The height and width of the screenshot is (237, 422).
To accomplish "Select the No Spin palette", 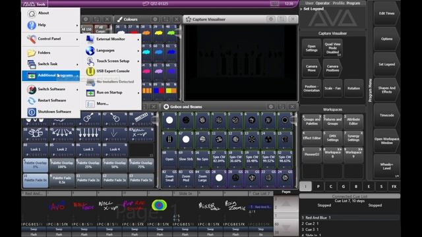I will pos(202,159).
